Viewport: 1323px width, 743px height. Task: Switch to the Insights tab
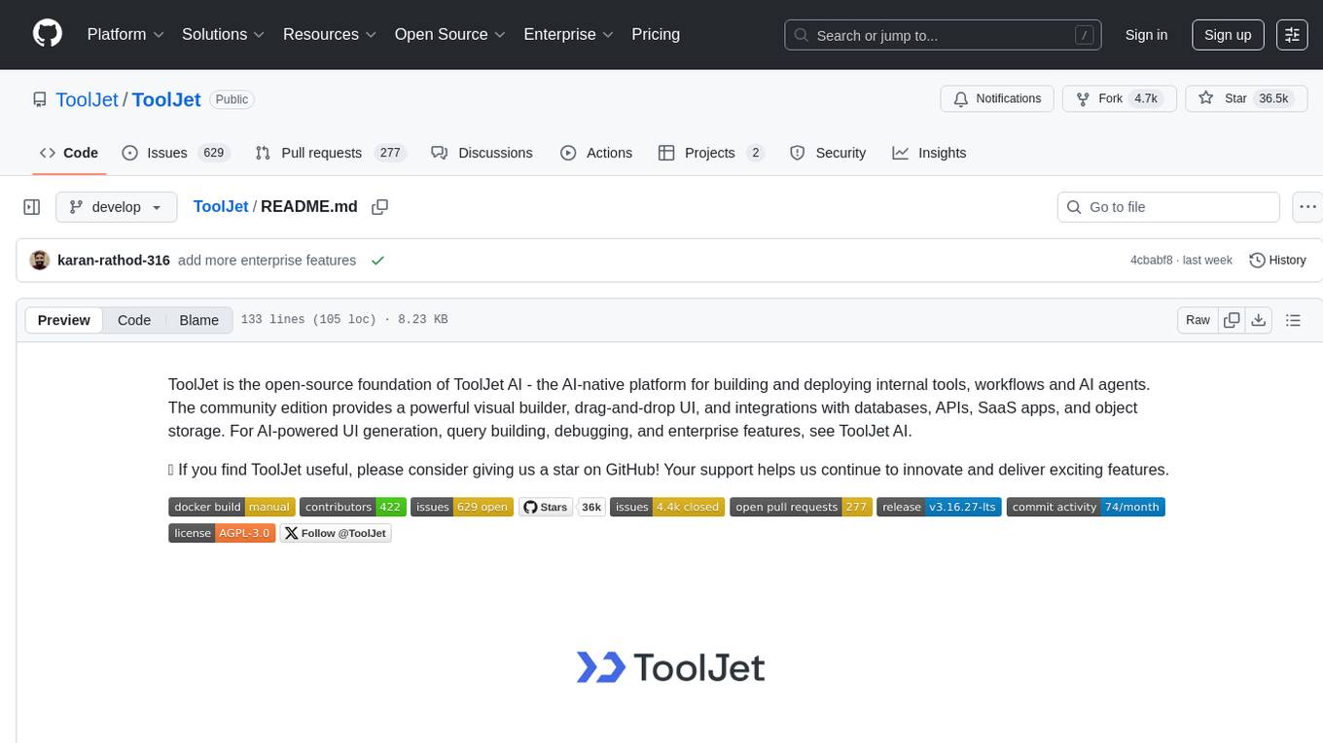coord(929,153)
